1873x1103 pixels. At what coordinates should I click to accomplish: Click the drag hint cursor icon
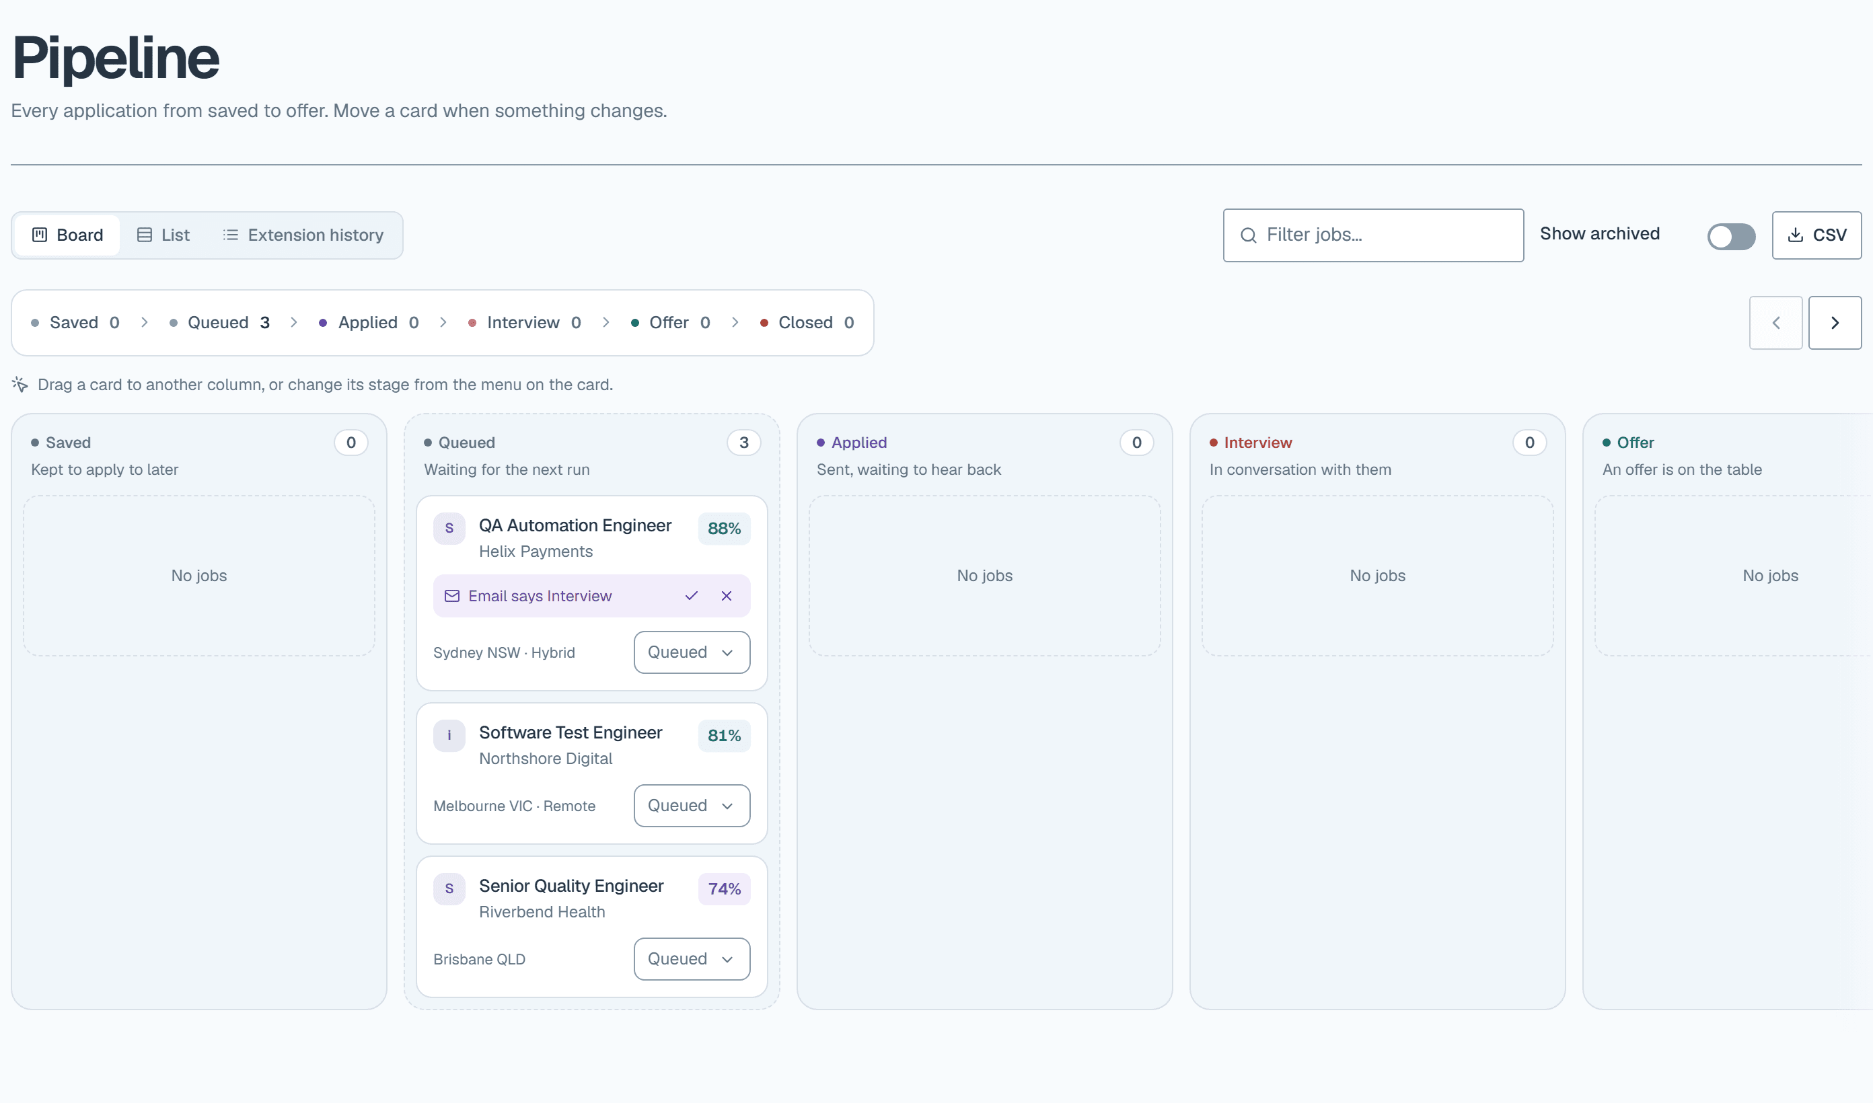[x=20, y=384]
